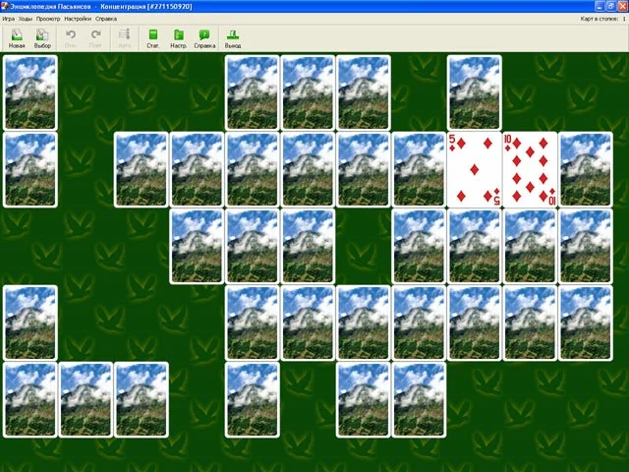This screenshot has height=472, width=629.
Task: Flip the face-down card right of 10 of diamonds
Action: click(586, 169)
